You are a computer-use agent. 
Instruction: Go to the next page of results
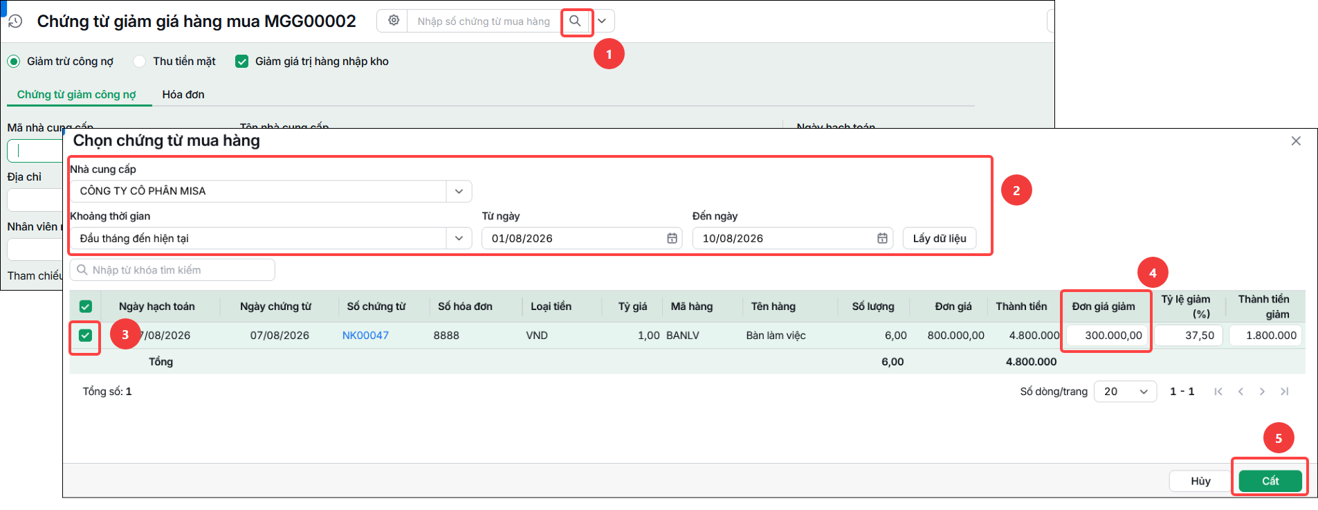coord(1263,392)
